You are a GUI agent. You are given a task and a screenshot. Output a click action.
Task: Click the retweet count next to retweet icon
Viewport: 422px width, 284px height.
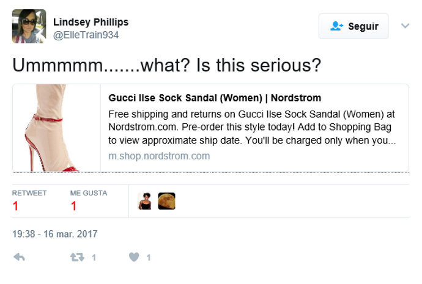click(94, 258)
